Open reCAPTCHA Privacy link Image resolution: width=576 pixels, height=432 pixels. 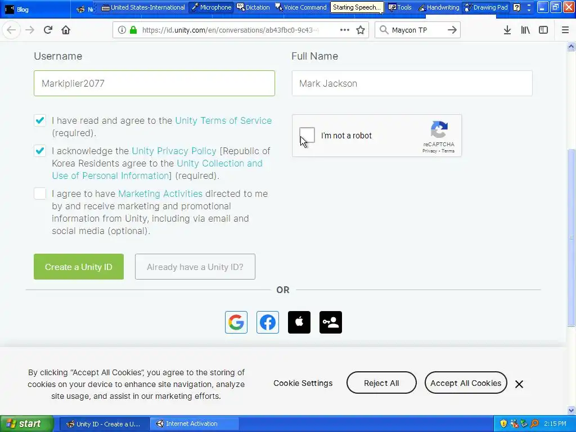click(429, 151)
